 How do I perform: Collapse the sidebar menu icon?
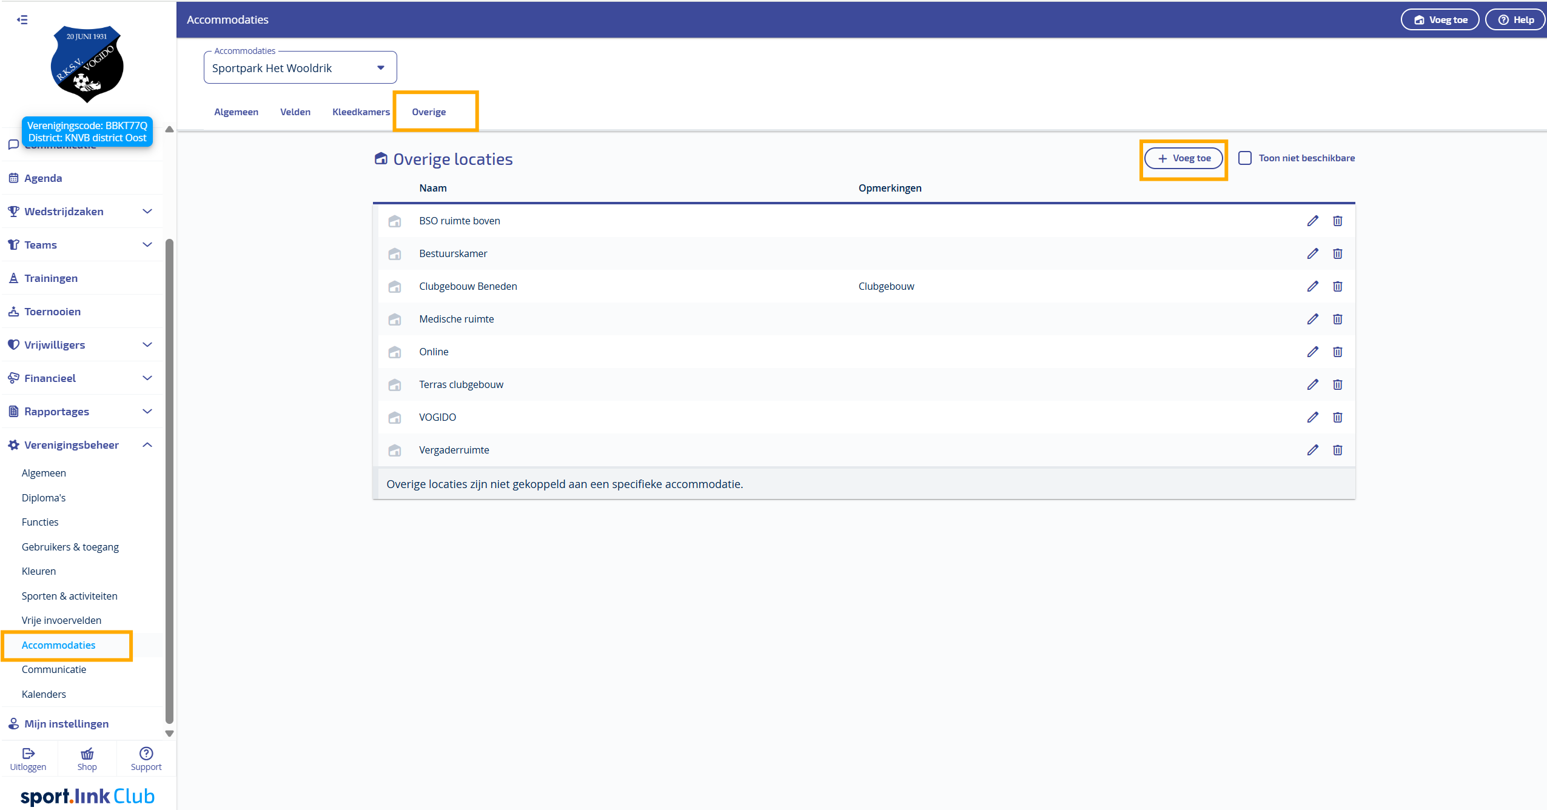[22, 19]
